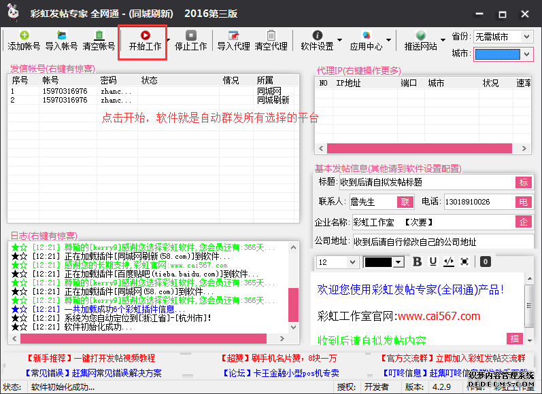Open 【常见错误】赶集网 solutions link

pyautogui.click(x=93, y=373)
